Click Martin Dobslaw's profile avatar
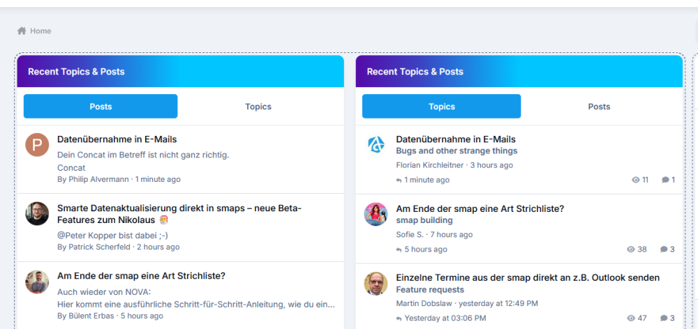The height and width of the screenshot is (329, 698). coord(376,283)
